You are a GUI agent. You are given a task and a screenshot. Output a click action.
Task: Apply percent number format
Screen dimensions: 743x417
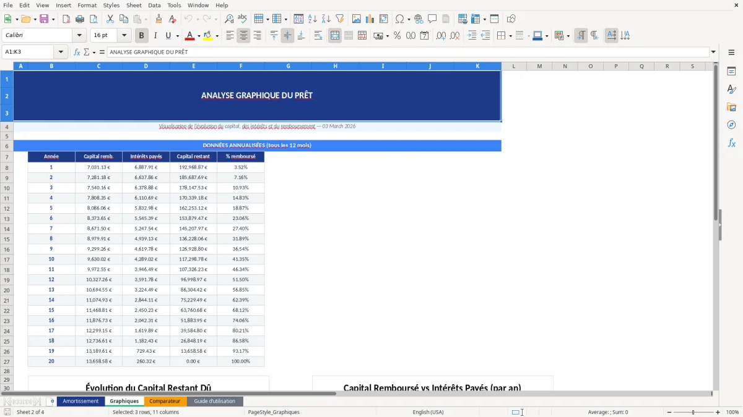click(x=397, y=35)
